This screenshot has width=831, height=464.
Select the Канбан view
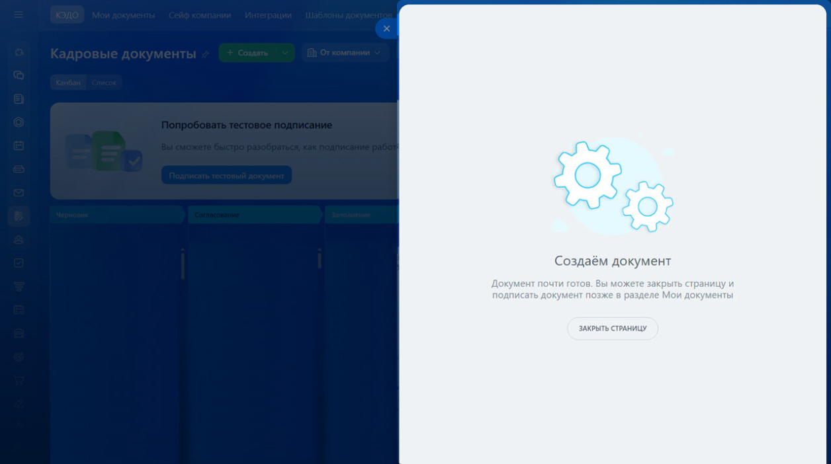point(68,83)
